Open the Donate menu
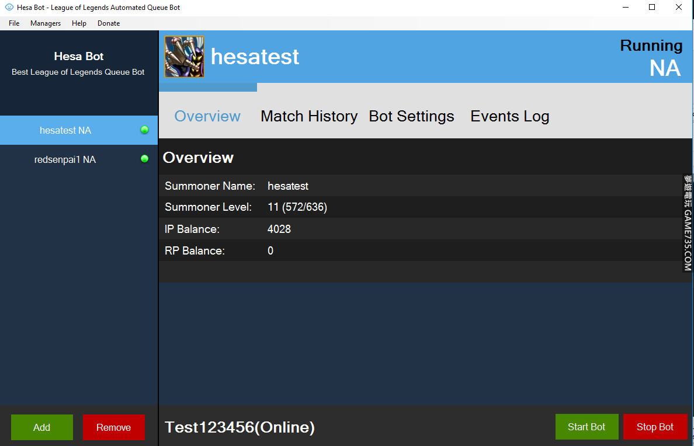This screenshot has width=694, height=446. (109, 23)
